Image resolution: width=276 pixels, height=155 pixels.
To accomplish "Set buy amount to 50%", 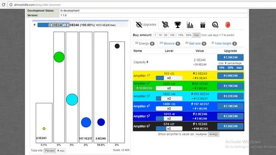I will coord(189,35).
